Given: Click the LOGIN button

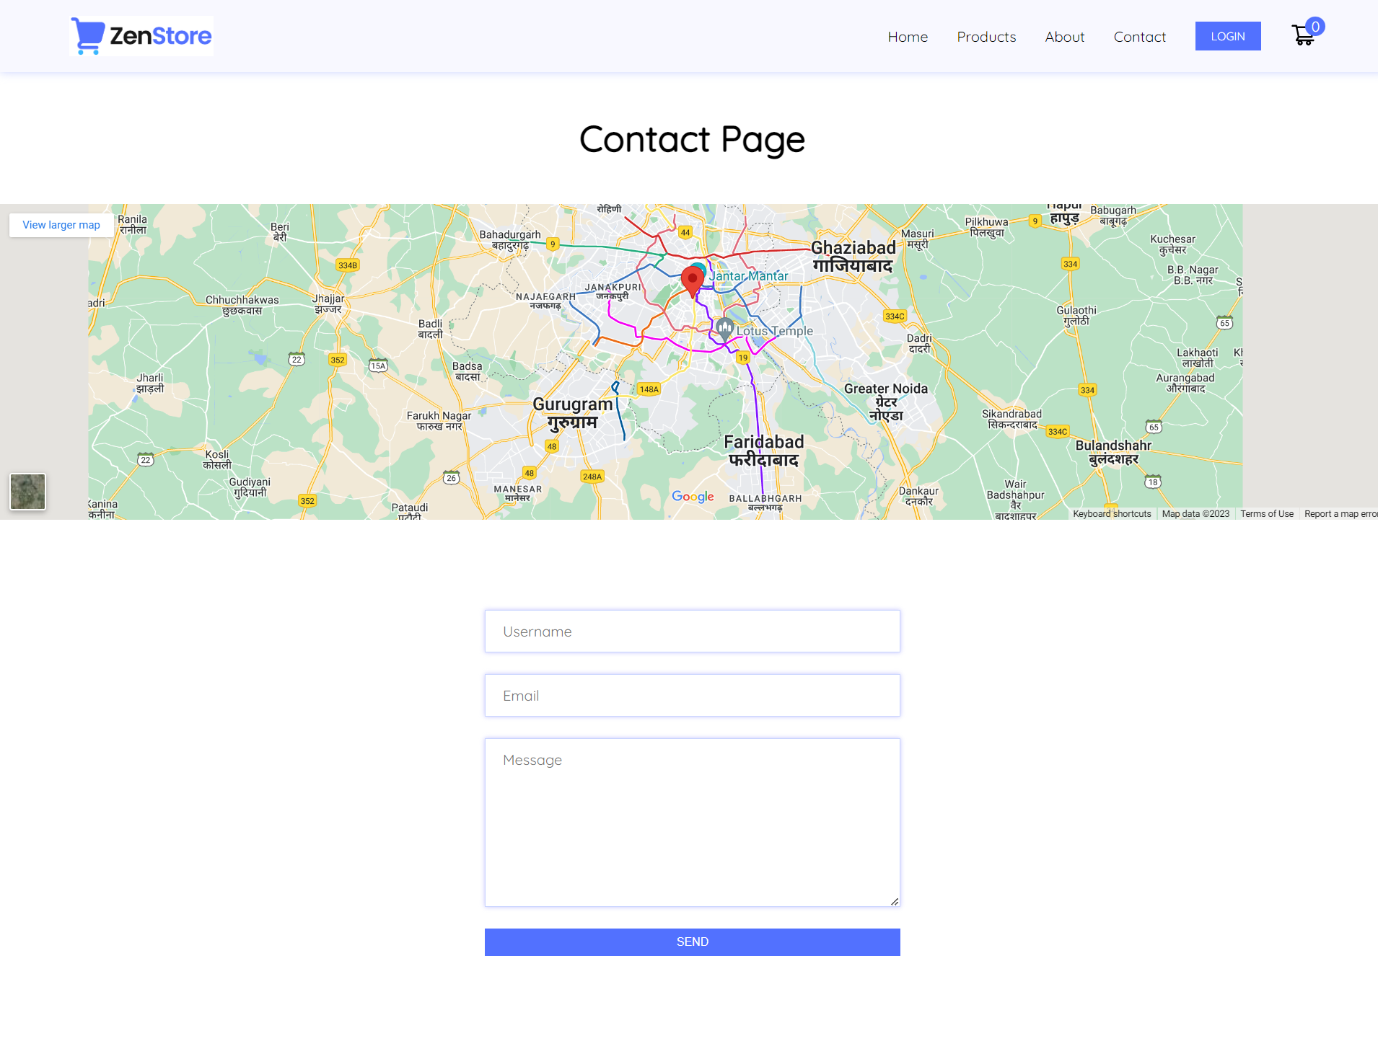Looking at the screenshot, I should click(x=1228, y=36).
